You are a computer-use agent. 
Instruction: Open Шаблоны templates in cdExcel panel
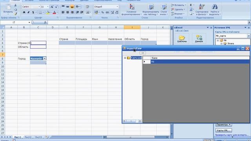[x=182, y=39]
